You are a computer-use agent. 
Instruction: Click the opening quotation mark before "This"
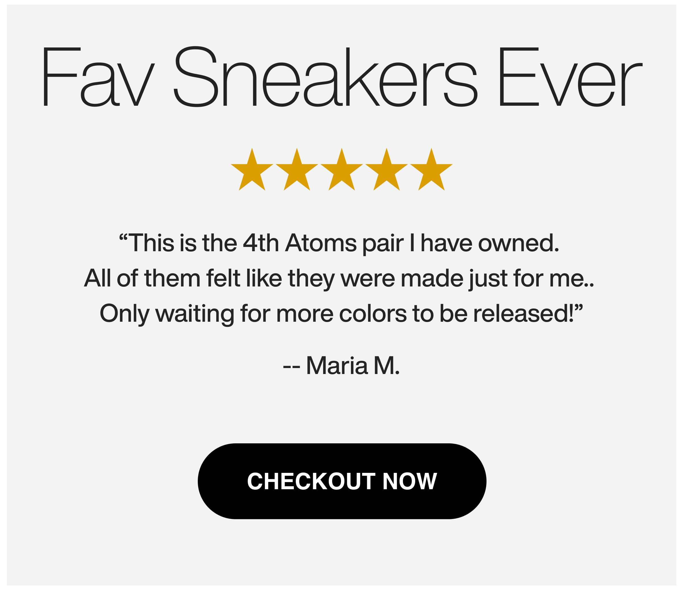point(123,238)
